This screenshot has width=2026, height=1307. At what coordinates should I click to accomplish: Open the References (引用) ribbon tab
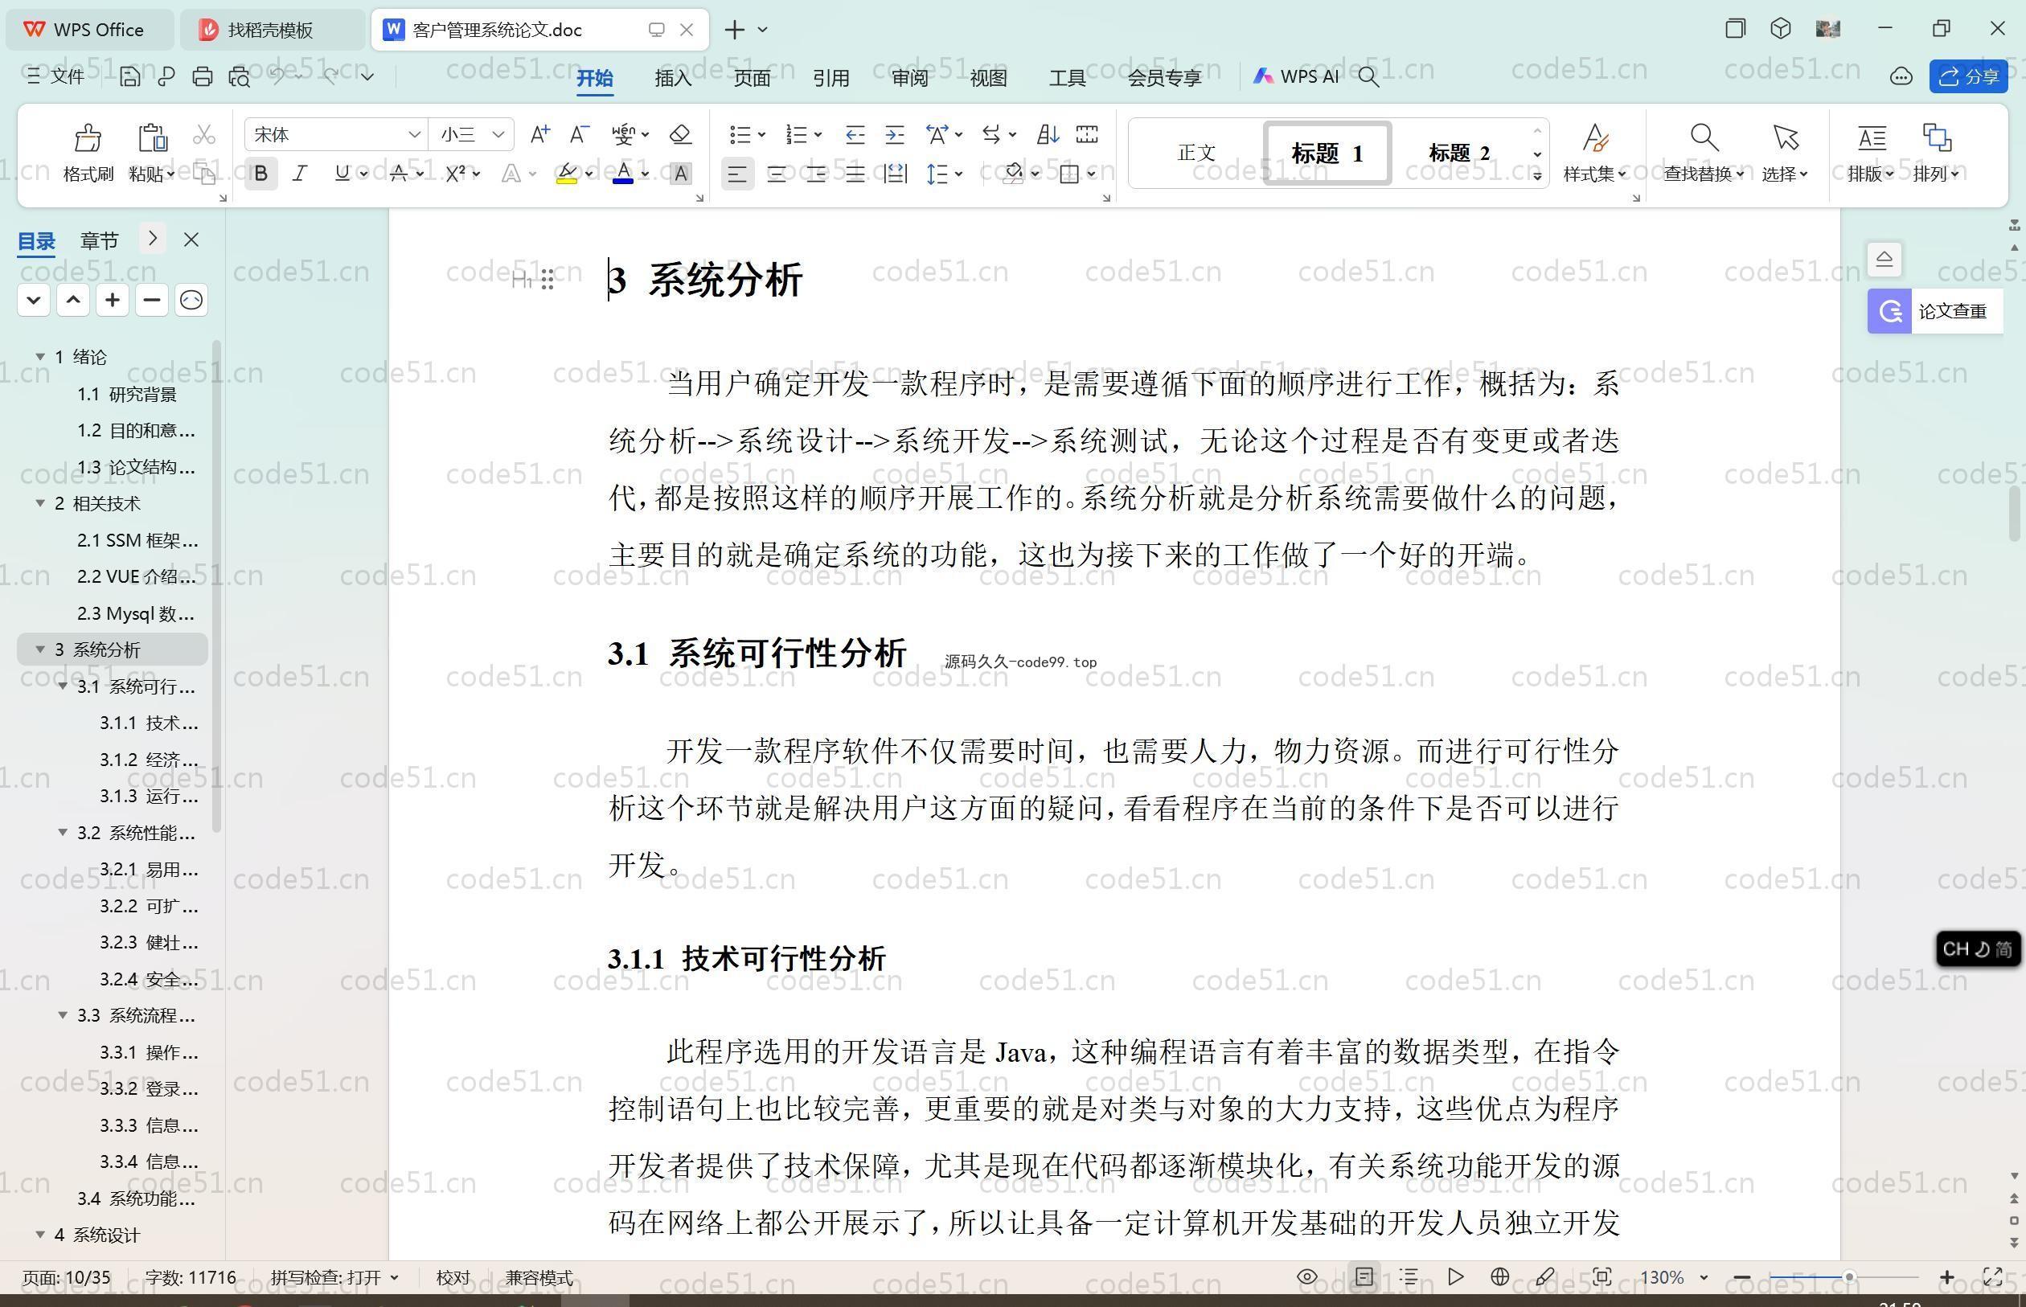pyautogui.click(x=831, y=78)
